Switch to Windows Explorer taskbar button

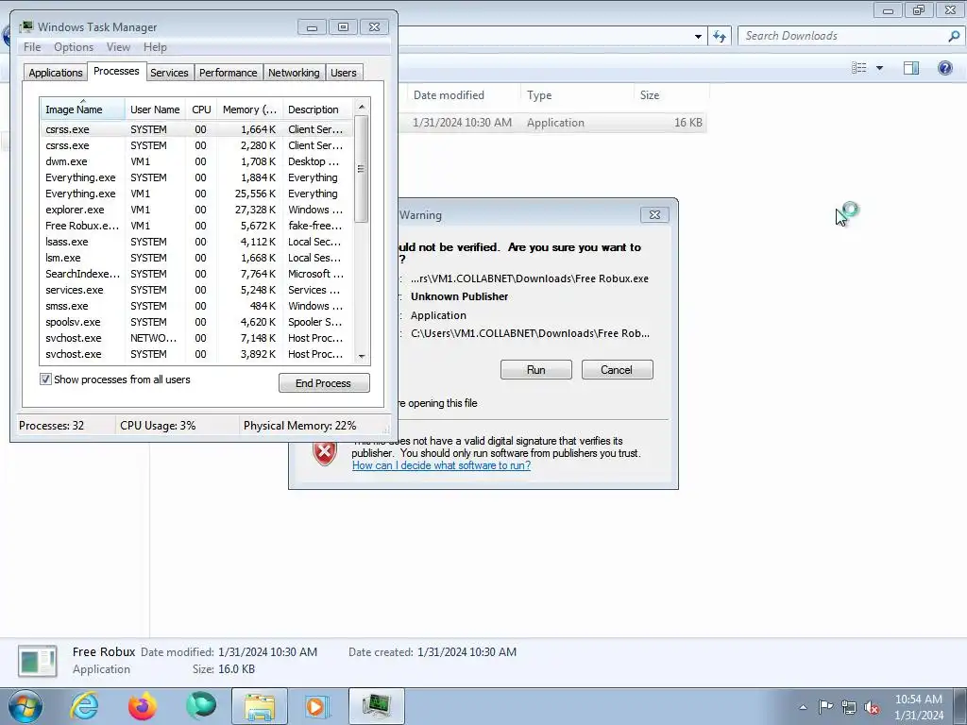(260, 706)
